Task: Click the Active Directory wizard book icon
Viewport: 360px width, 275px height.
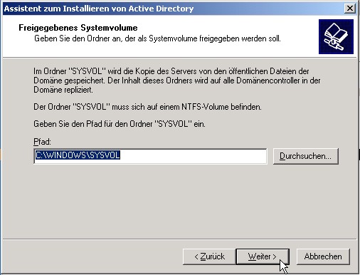Action: [336, 37]
